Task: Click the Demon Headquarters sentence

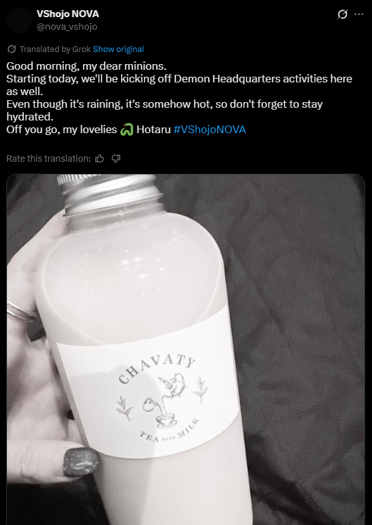Action: (x=179, y=85)
